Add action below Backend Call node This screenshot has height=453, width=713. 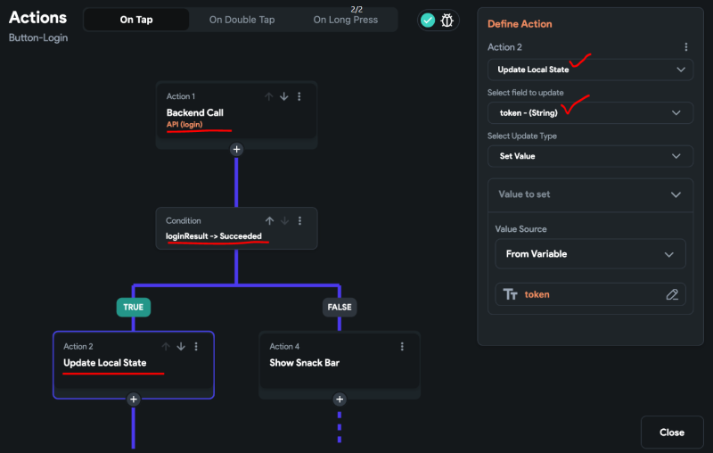(x=236, y=149)
